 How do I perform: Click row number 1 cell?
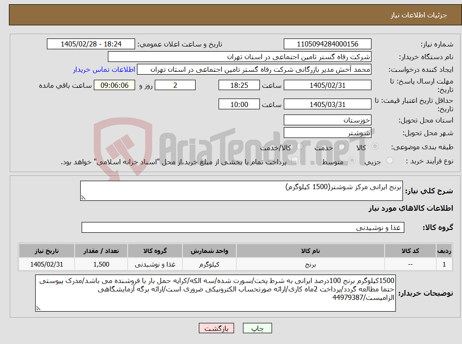pyautogui.click(x=444, y=264)
